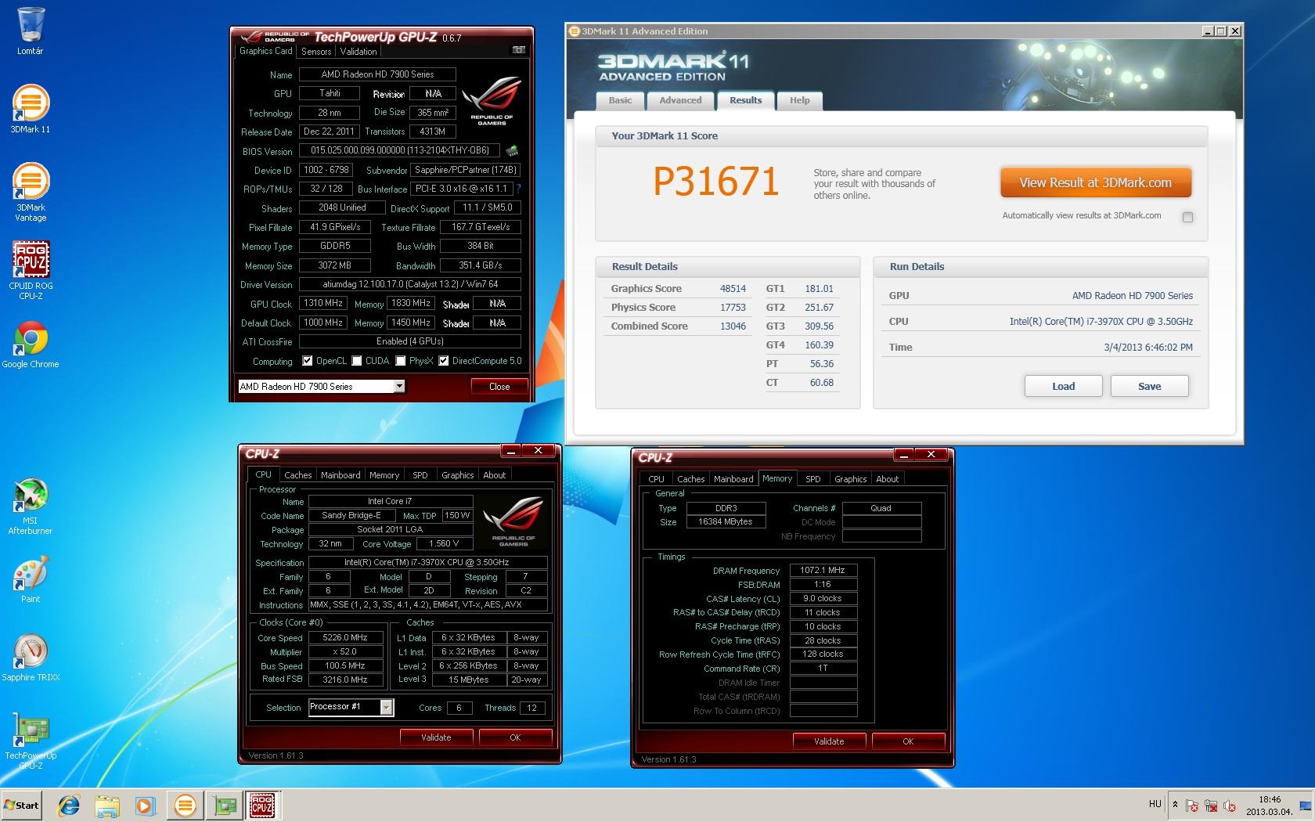Switch to ROG CPU-Z taskbar item
The image size is (1315, 822).
262,806
